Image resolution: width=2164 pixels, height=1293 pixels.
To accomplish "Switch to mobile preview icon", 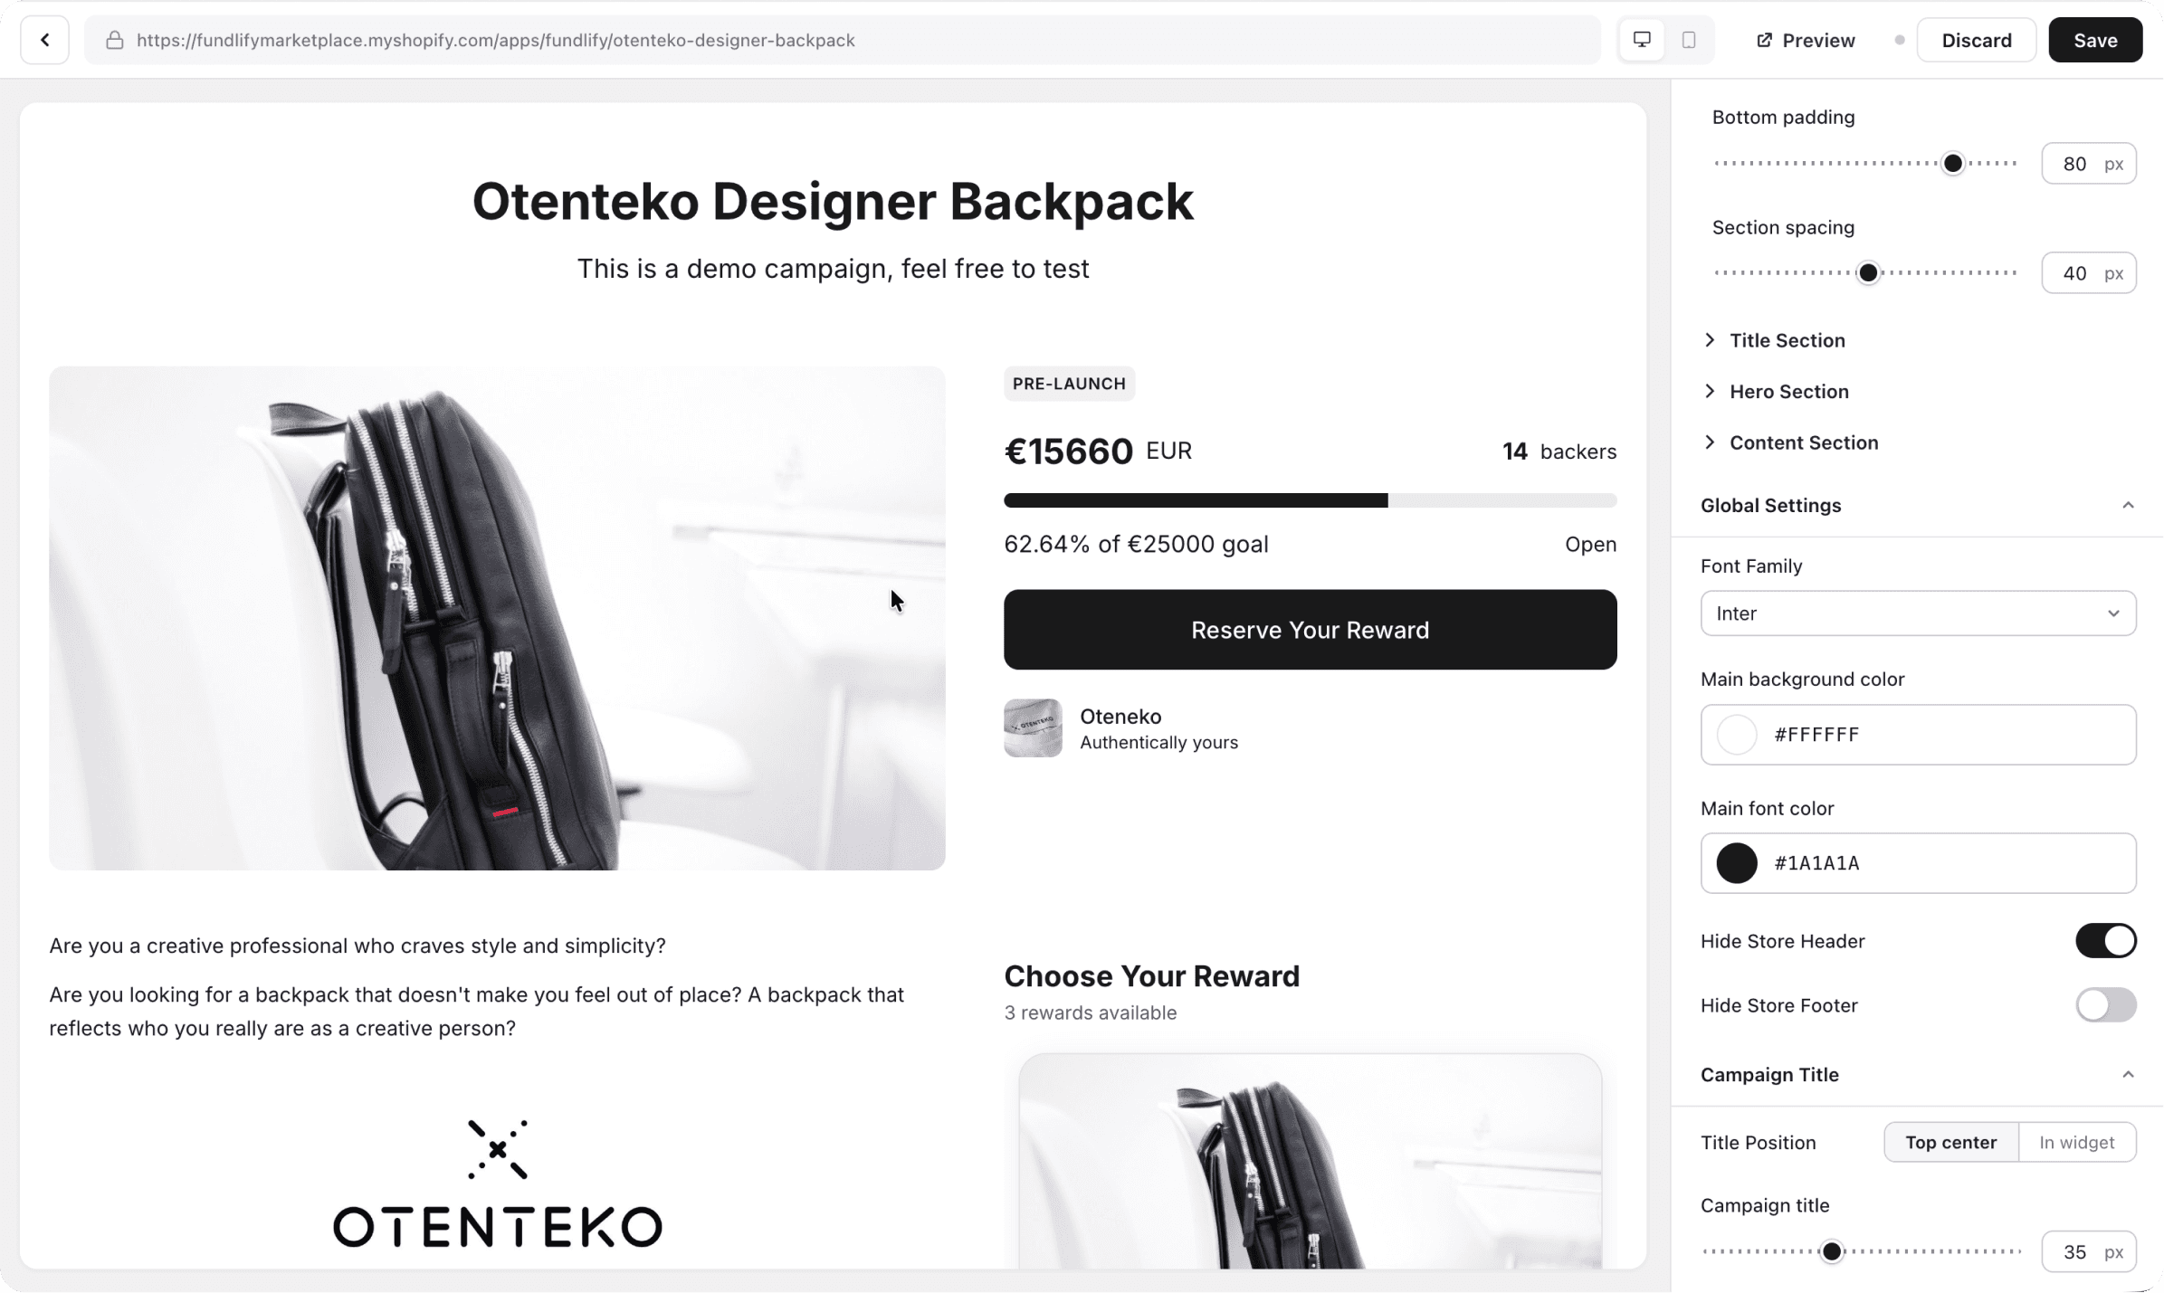I will [1689, 40].
